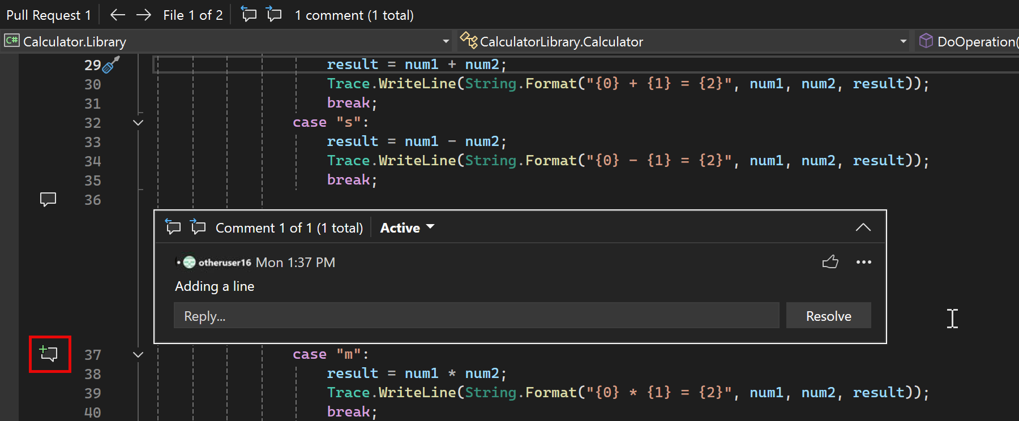Open the CalculatorLibrary.Calculator type dropdown

903,41
